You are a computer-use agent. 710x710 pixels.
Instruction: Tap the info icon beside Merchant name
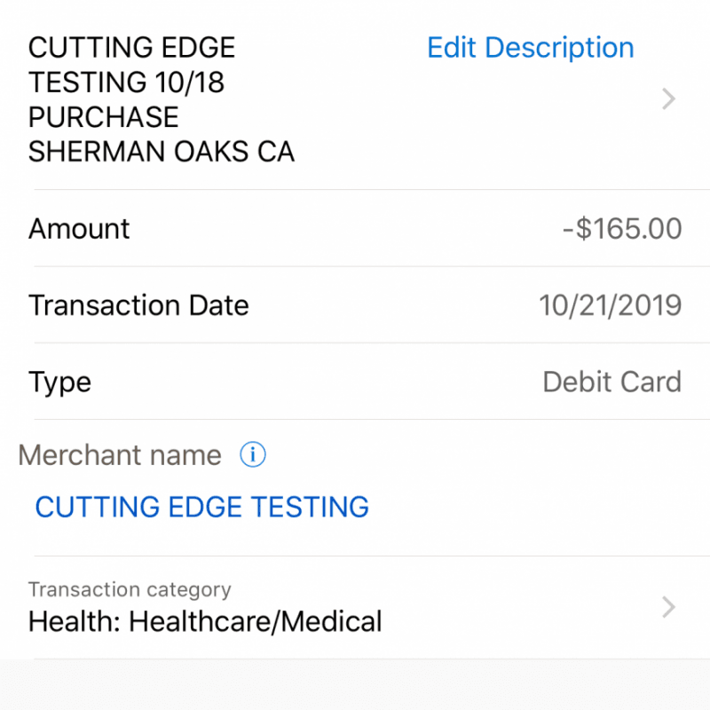[x=253, y=455]
